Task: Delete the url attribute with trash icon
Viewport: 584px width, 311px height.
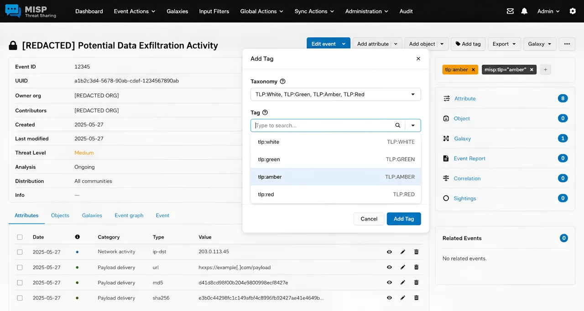Action: click(x=416, y=267)
